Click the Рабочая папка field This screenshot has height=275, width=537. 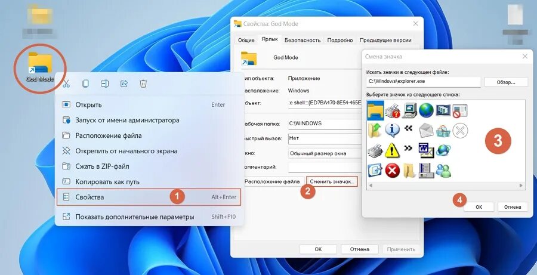tap(325, 123)
